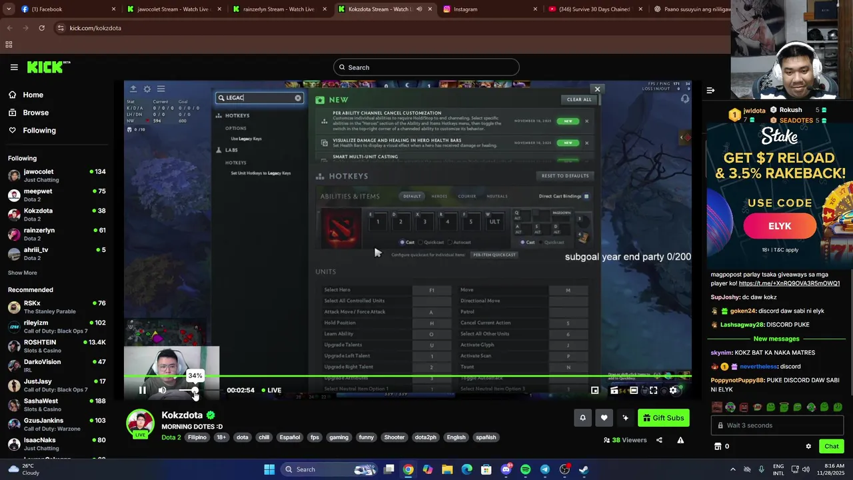
Task: Enable theater mode on the player
Action: 634,391
